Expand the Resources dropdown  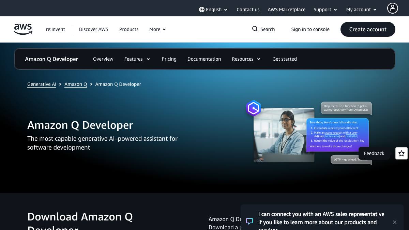(246, 59)
